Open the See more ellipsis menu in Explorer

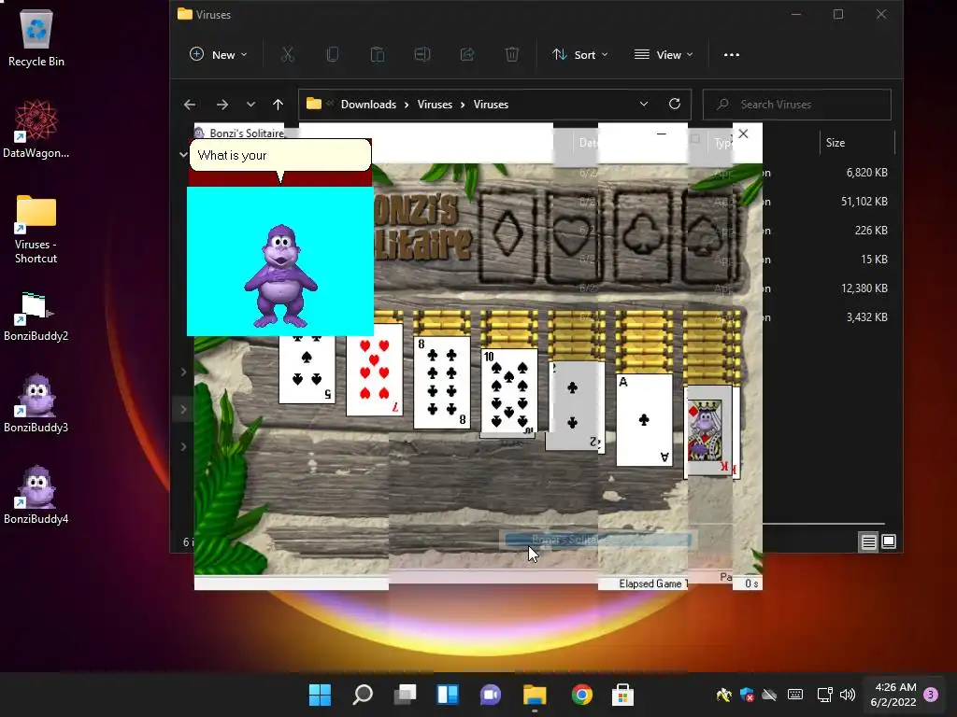[731, 55]
